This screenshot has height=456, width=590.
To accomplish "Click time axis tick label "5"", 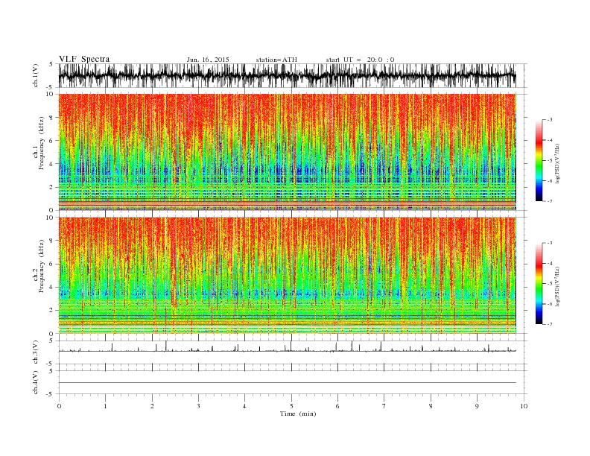I will pyautogui.click(x=291, y=406).
